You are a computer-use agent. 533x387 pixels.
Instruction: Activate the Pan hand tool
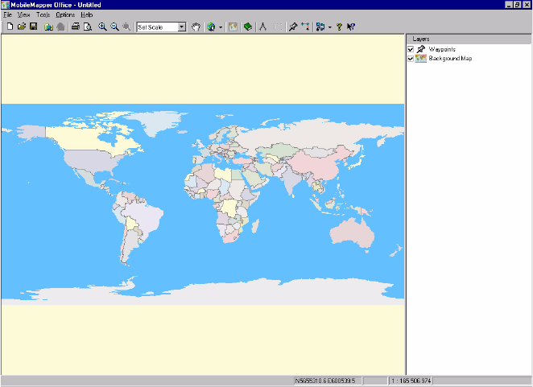pyautogui.click(x=196, y=27)
